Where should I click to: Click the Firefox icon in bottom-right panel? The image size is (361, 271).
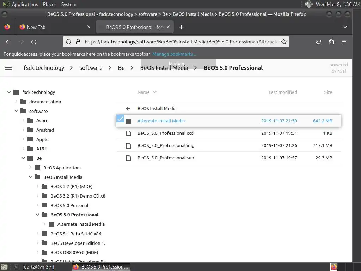pos(334,267)
